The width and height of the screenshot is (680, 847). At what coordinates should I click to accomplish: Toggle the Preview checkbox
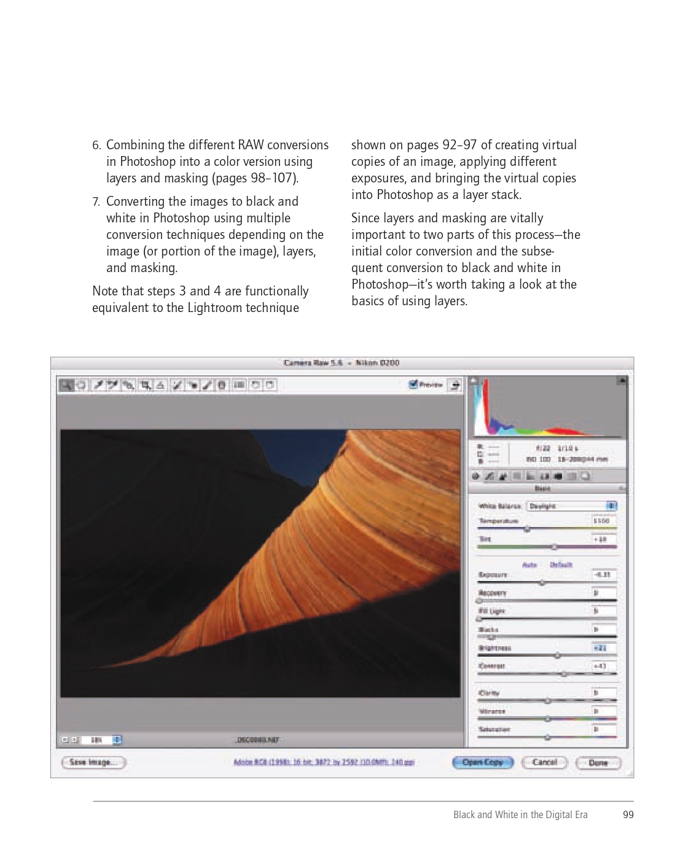(x=413, y=384)
